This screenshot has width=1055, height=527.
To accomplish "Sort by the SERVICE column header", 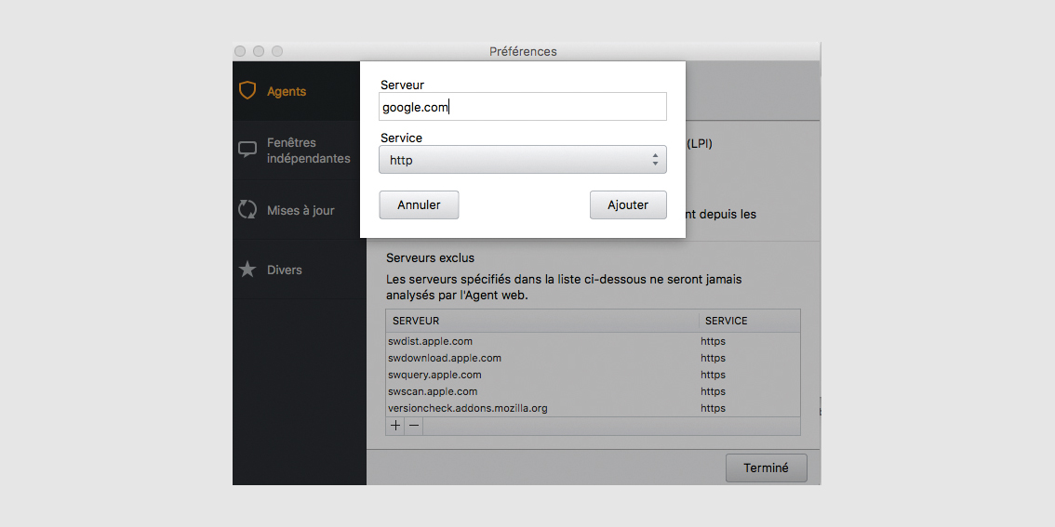I will [750, 321].
